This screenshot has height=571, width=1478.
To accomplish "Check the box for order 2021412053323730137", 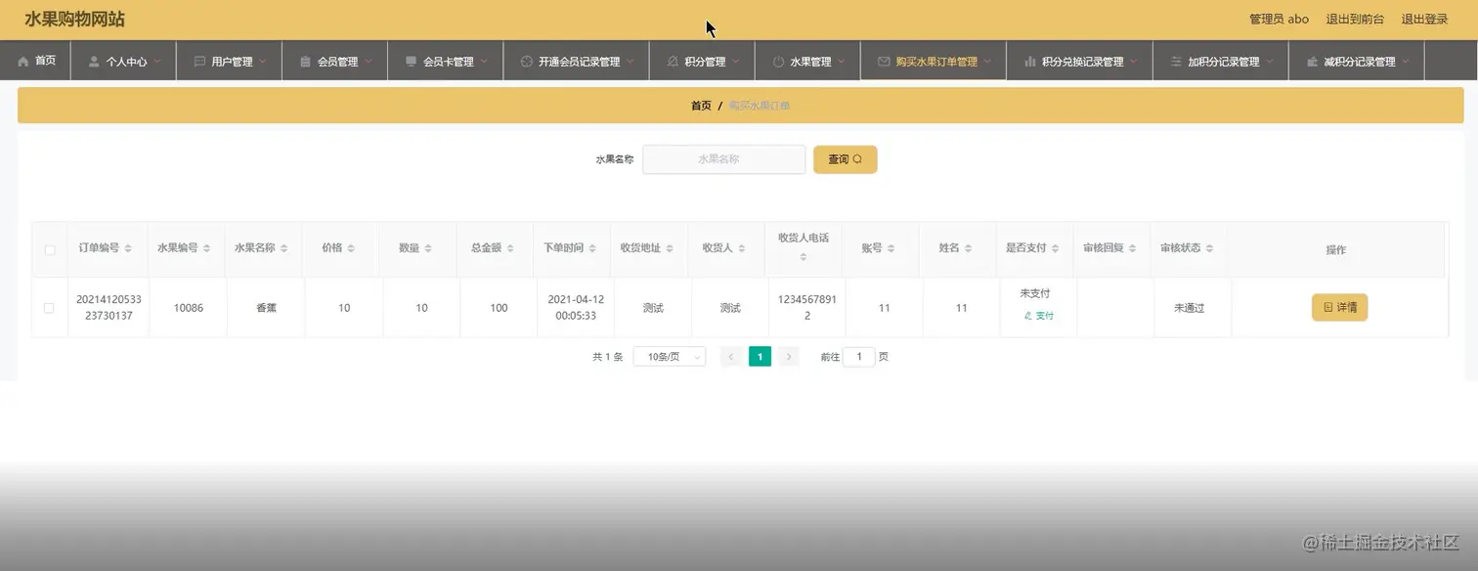I will click(50, 308).
